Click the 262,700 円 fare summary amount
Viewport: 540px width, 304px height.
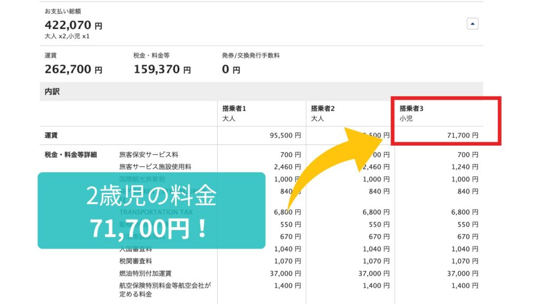click(x=73, y=69)
